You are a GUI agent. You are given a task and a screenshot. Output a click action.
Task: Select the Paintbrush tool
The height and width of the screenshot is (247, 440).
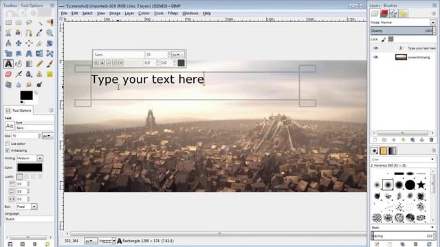coord(49,64)
